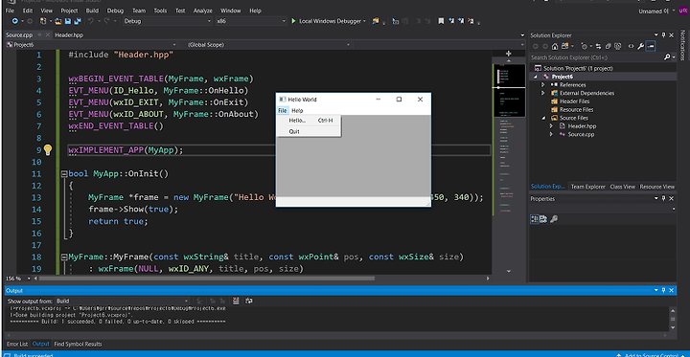Viewport: 690px width, 357px height.
Task: Click Add to Source Control in status bar
Action: click(x=653, y=355)
